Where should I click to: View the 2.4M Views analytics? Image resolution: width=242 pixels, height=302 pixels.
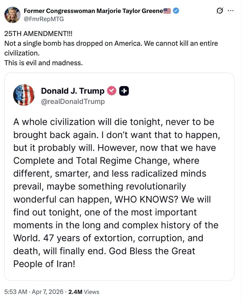84,292
